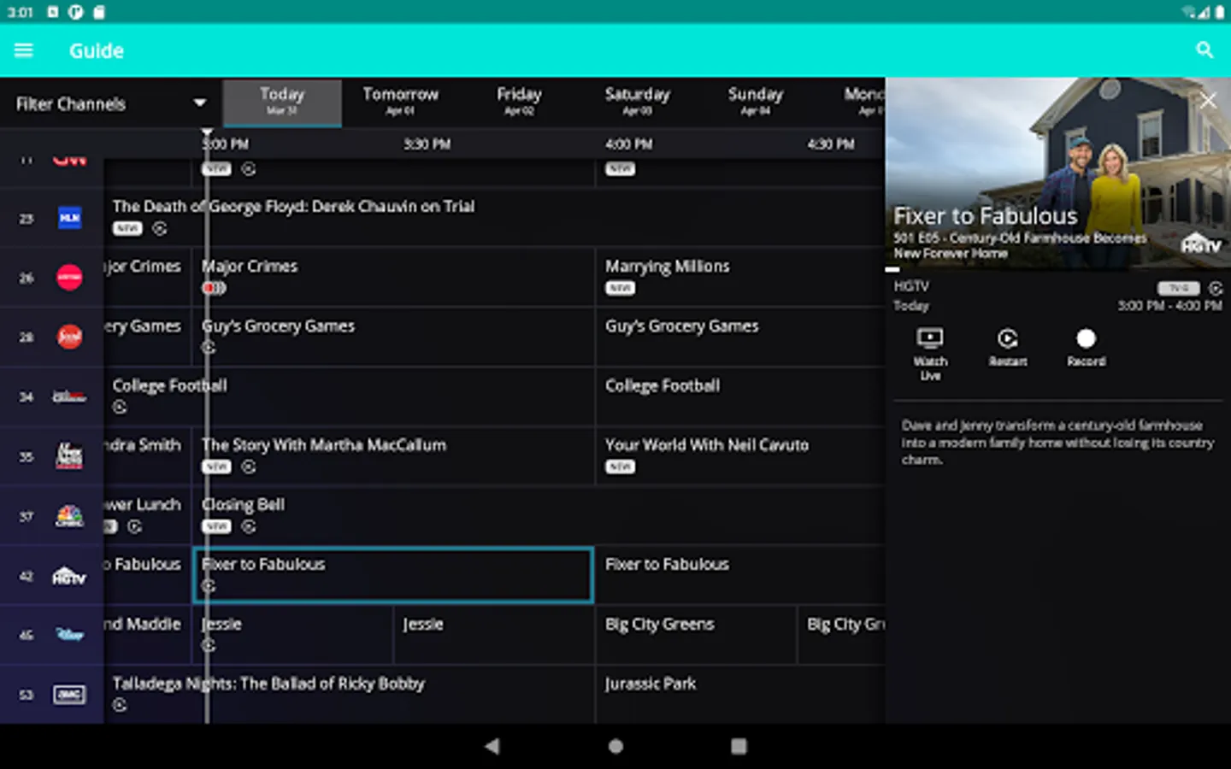The width and height of the screenshot is (1231, 769).
Task: Select the HLN channel logo
Action: click(x=69, y=218)
